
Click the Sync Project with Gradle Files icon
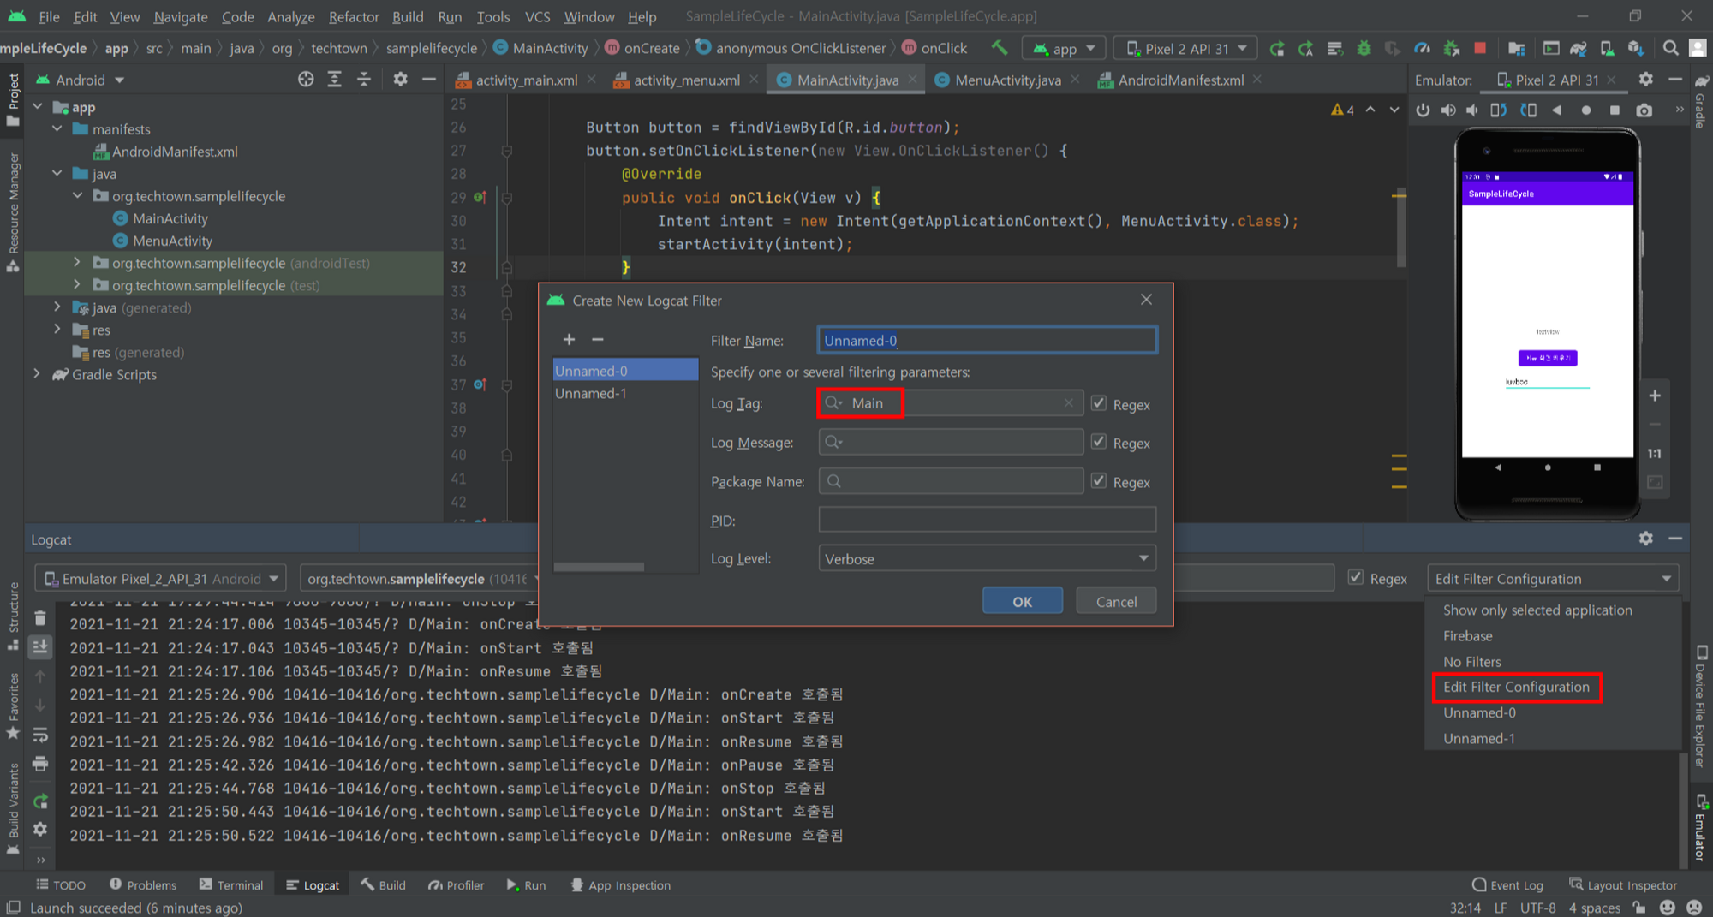1579,48
